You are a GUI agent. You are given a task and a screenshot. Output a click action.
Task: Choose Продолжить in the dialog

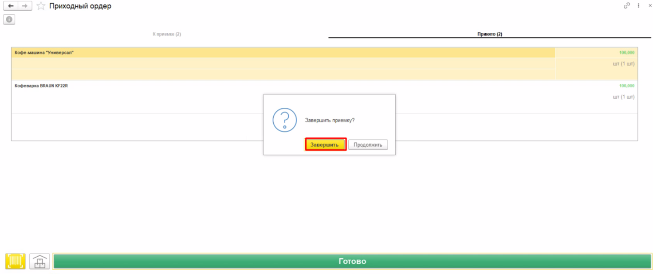point(368,145)
